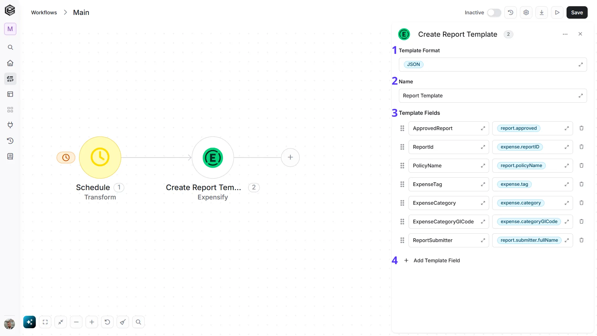
Task: Click version history icon in top bar
Action: [511, 12]
